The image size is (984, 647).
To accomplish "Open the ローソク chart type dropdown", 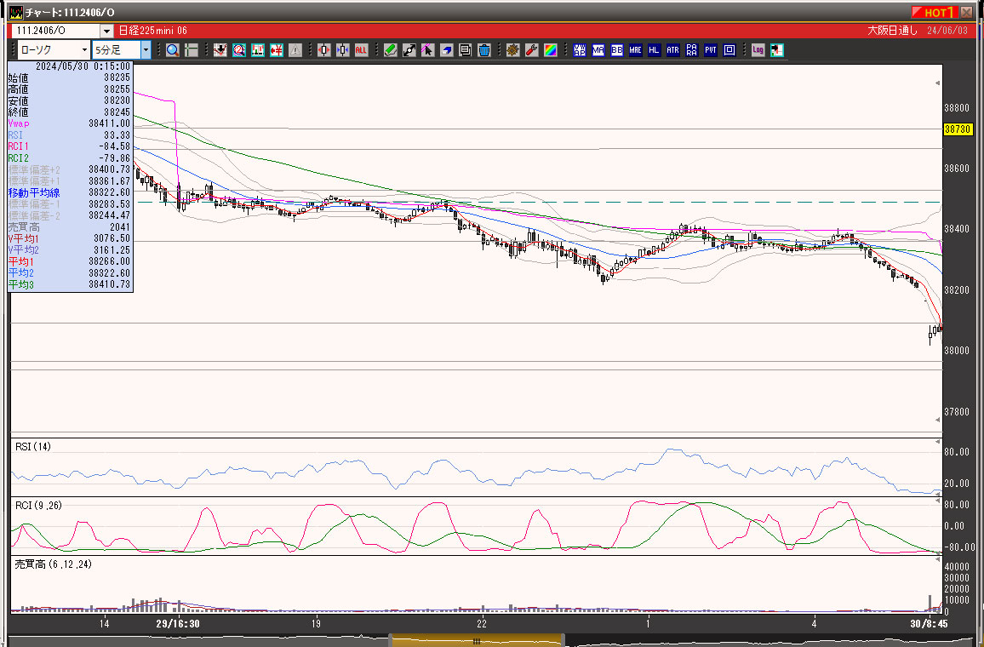I will [x=84, y=50].
